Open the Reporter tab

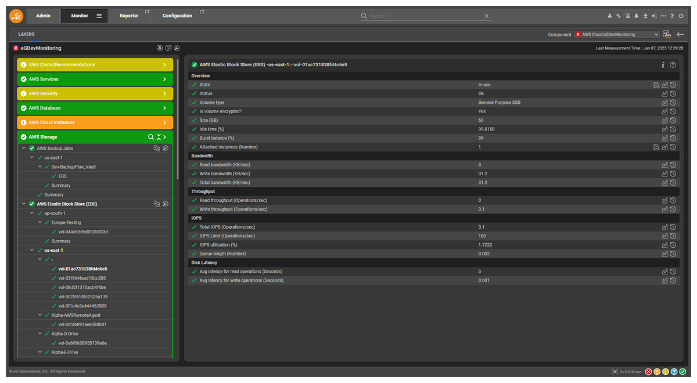click(129, 16)
